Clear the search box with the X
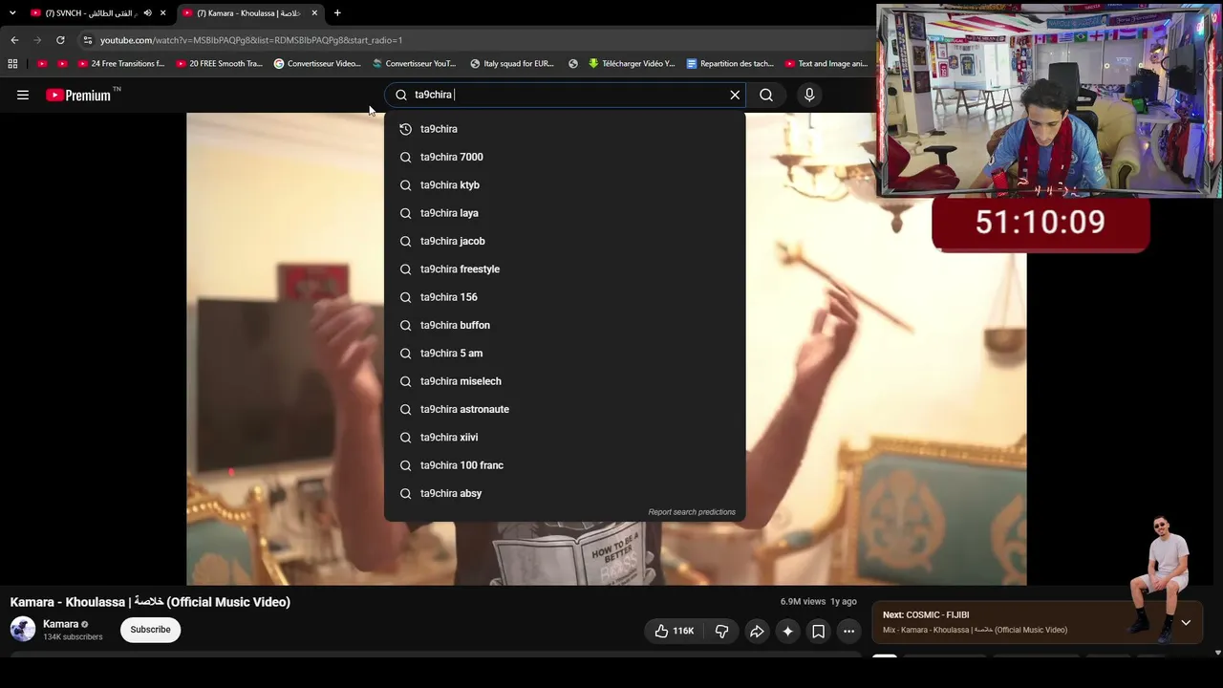Image resolution: width=1223 pixels, height=688 pixels. [x=735, y=95]
